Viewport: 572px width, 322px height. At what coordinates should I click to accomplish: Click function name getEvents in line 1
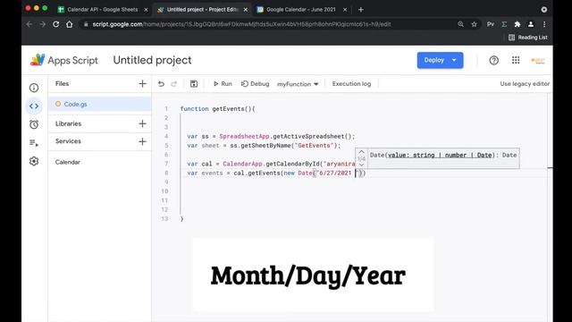pos(228,109)
